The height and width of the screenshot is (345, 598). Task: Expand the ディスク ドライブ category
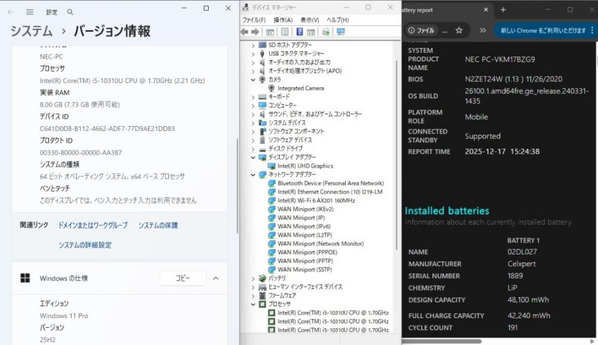pos(253,149)
